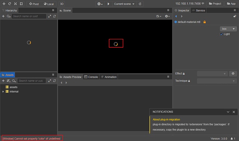Expand or collapse all Assets folders
239x141 pixels.
50,81
